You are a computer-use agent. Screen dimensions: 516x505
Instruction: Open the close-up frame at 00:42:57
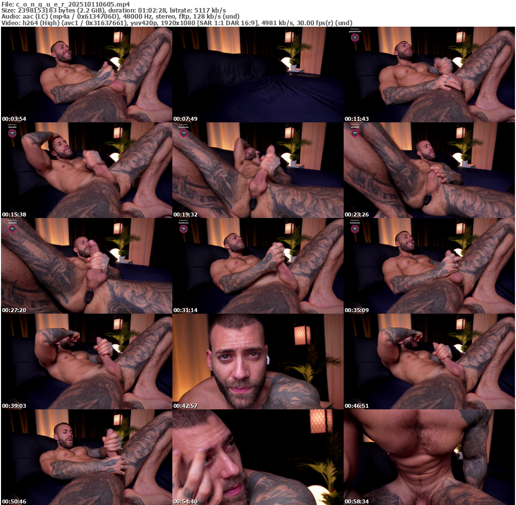[x=258, y=362]
